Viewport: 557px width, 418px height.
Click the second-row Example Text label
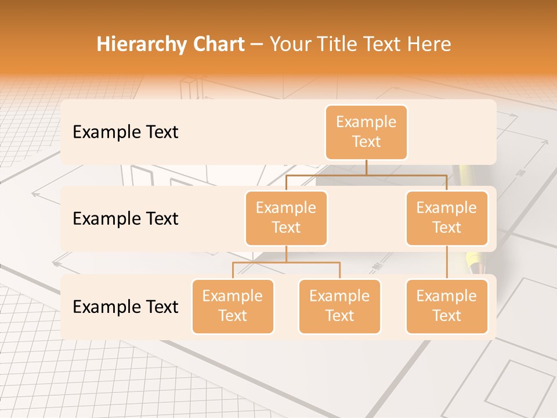[x=125, y=219]
